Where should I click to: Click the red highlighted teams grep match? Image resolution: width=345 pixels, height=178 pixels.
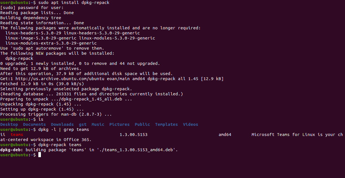[17, 135]
